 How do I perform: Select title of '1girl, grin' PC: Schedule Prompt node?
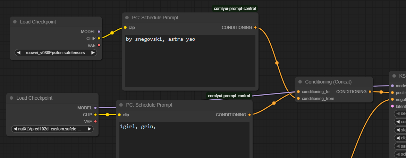tap(149, 105)
